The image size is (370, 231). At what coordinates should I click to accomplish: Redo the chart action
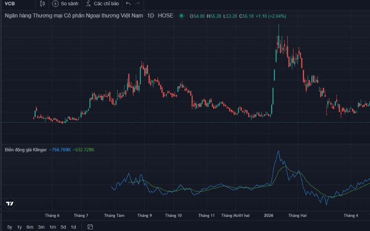[x=138, y=4]
